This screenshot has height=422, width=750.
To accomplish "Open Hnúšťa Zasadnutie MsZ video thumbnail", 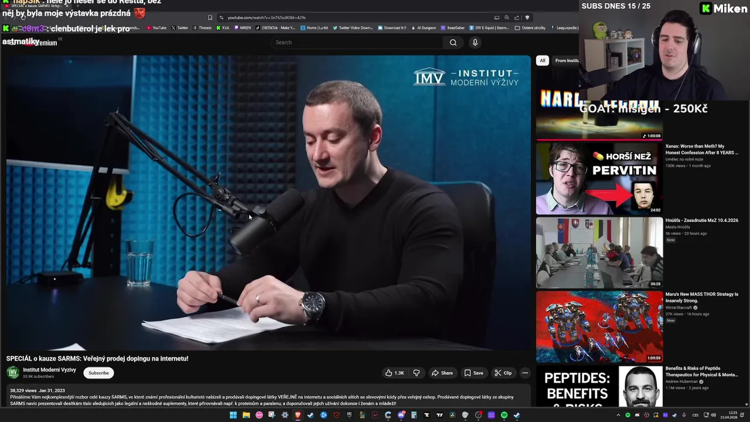I will [x=599, y=253].
